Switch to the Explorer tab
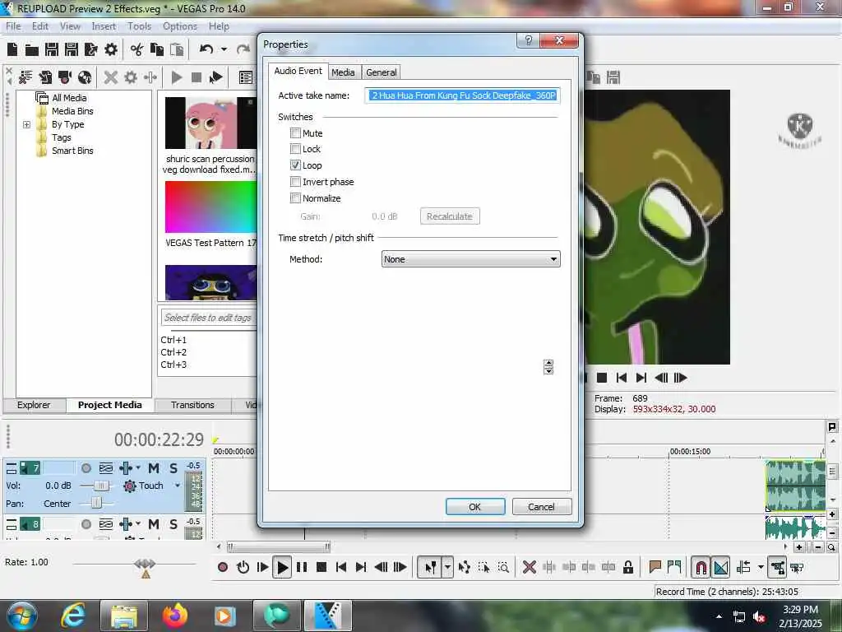Viewport: 842px width, 632px height. coord(33,405)
